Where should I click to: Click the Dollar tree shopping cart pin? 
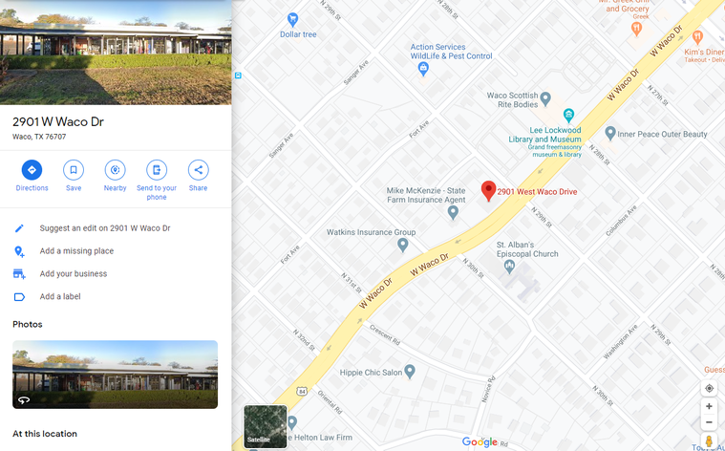pyautogui.click(x=292, y=19)
